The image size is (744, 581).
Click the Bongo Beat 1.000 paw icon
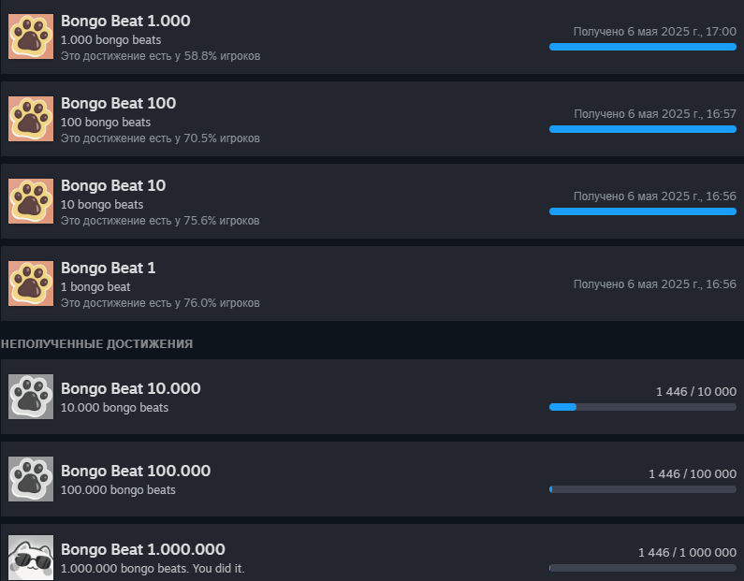tap(31, 36)
